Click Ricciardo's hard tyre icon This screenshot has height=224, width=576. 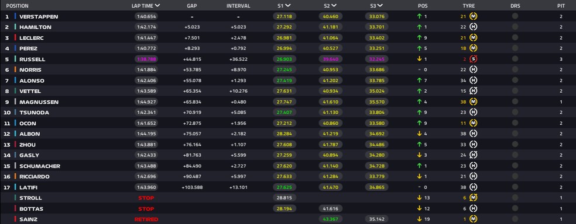[474, 176]
